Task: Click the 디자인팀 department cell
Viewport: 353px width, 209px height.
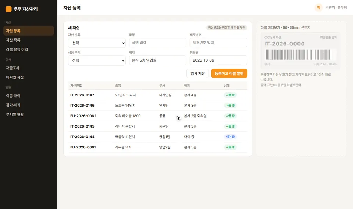Action: [x=165, y=95]
